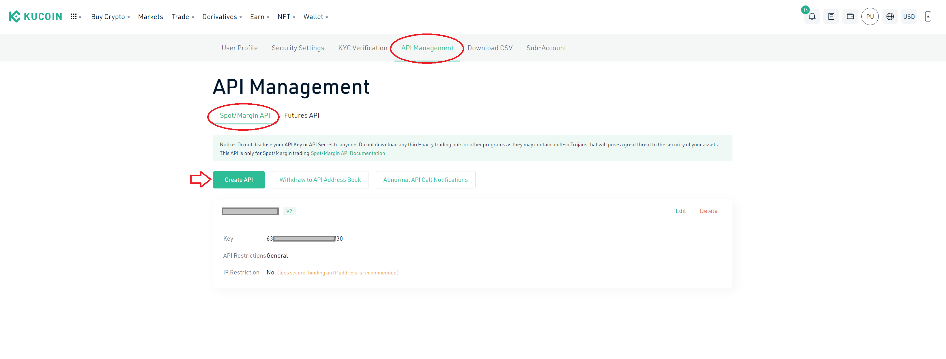Change the USD currency selector

tap(909, 16)
